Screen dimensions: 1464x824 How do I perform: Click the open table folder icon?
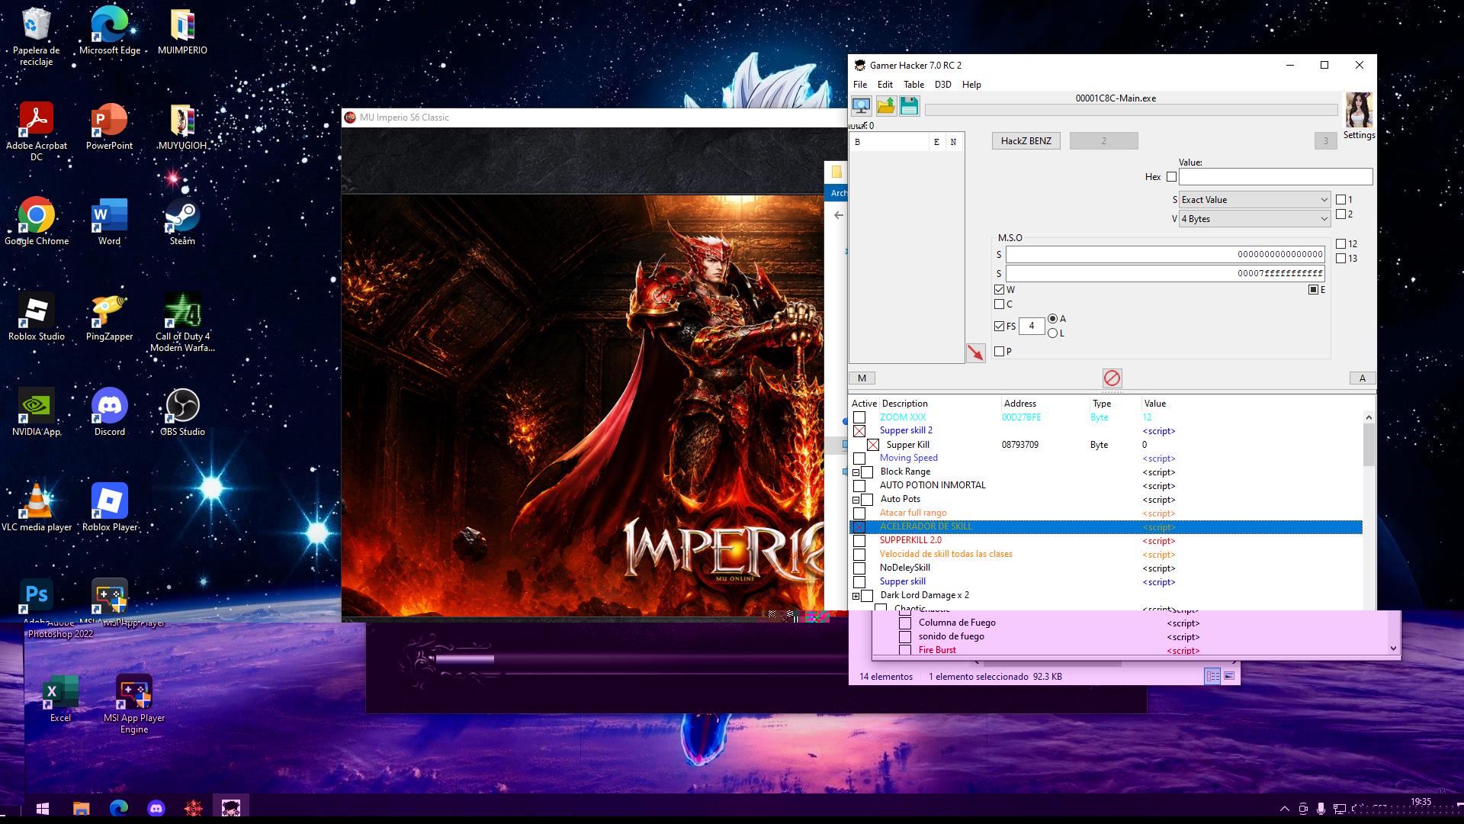[x=886, y=106]
